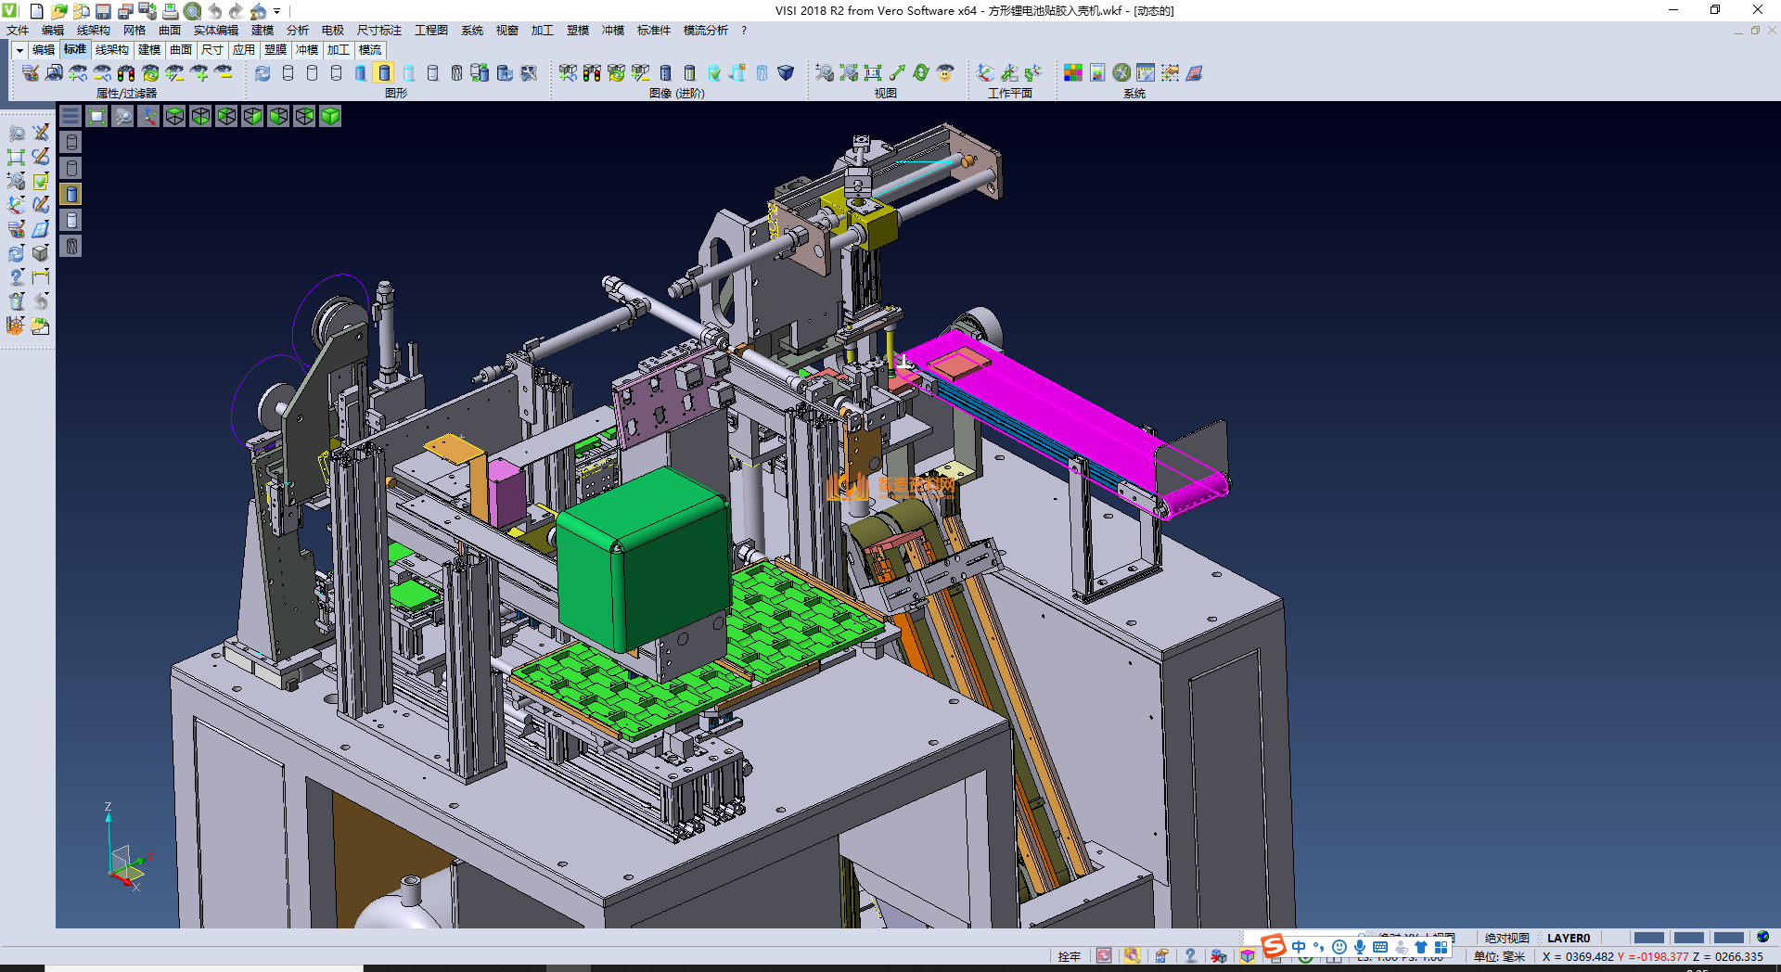
Task: Click the work plane axis icon in viewport
Action: 148,116
